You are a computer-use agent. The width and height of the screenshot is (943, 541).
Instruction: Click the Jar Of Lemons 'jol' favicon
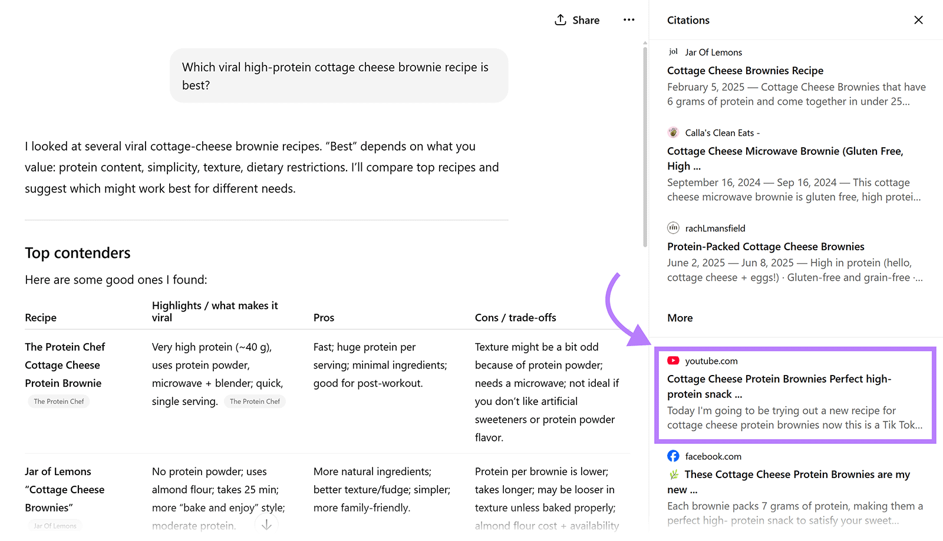[x=673, y=52]
